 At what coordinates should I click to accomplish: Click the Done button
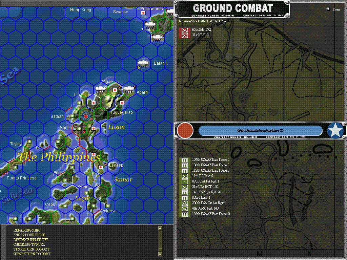pyautogui.click(x=333, y=9)
